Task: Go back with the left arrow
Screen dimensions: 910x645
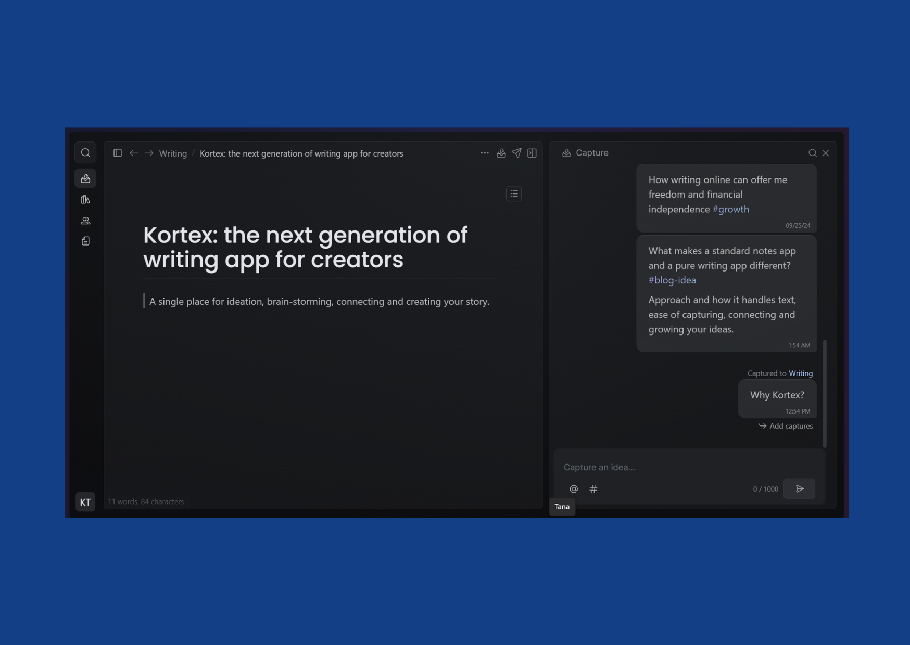Action: click(x=134, y=153)
